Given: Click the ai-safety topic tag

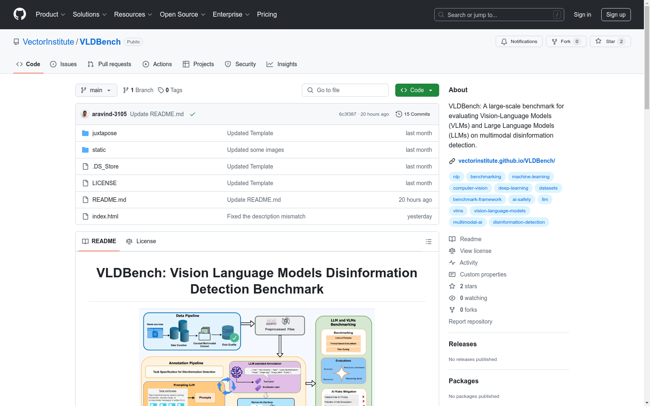Looking at the screenshot, I should coord(522,199).
